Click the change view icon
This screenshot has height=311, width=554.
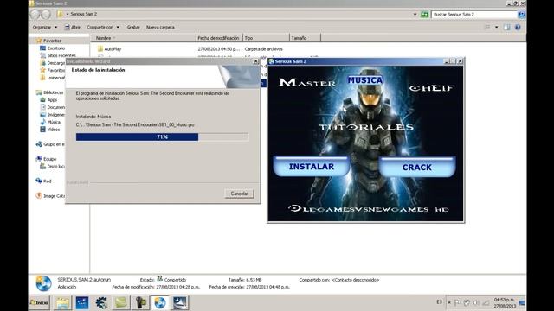[487, 27]
